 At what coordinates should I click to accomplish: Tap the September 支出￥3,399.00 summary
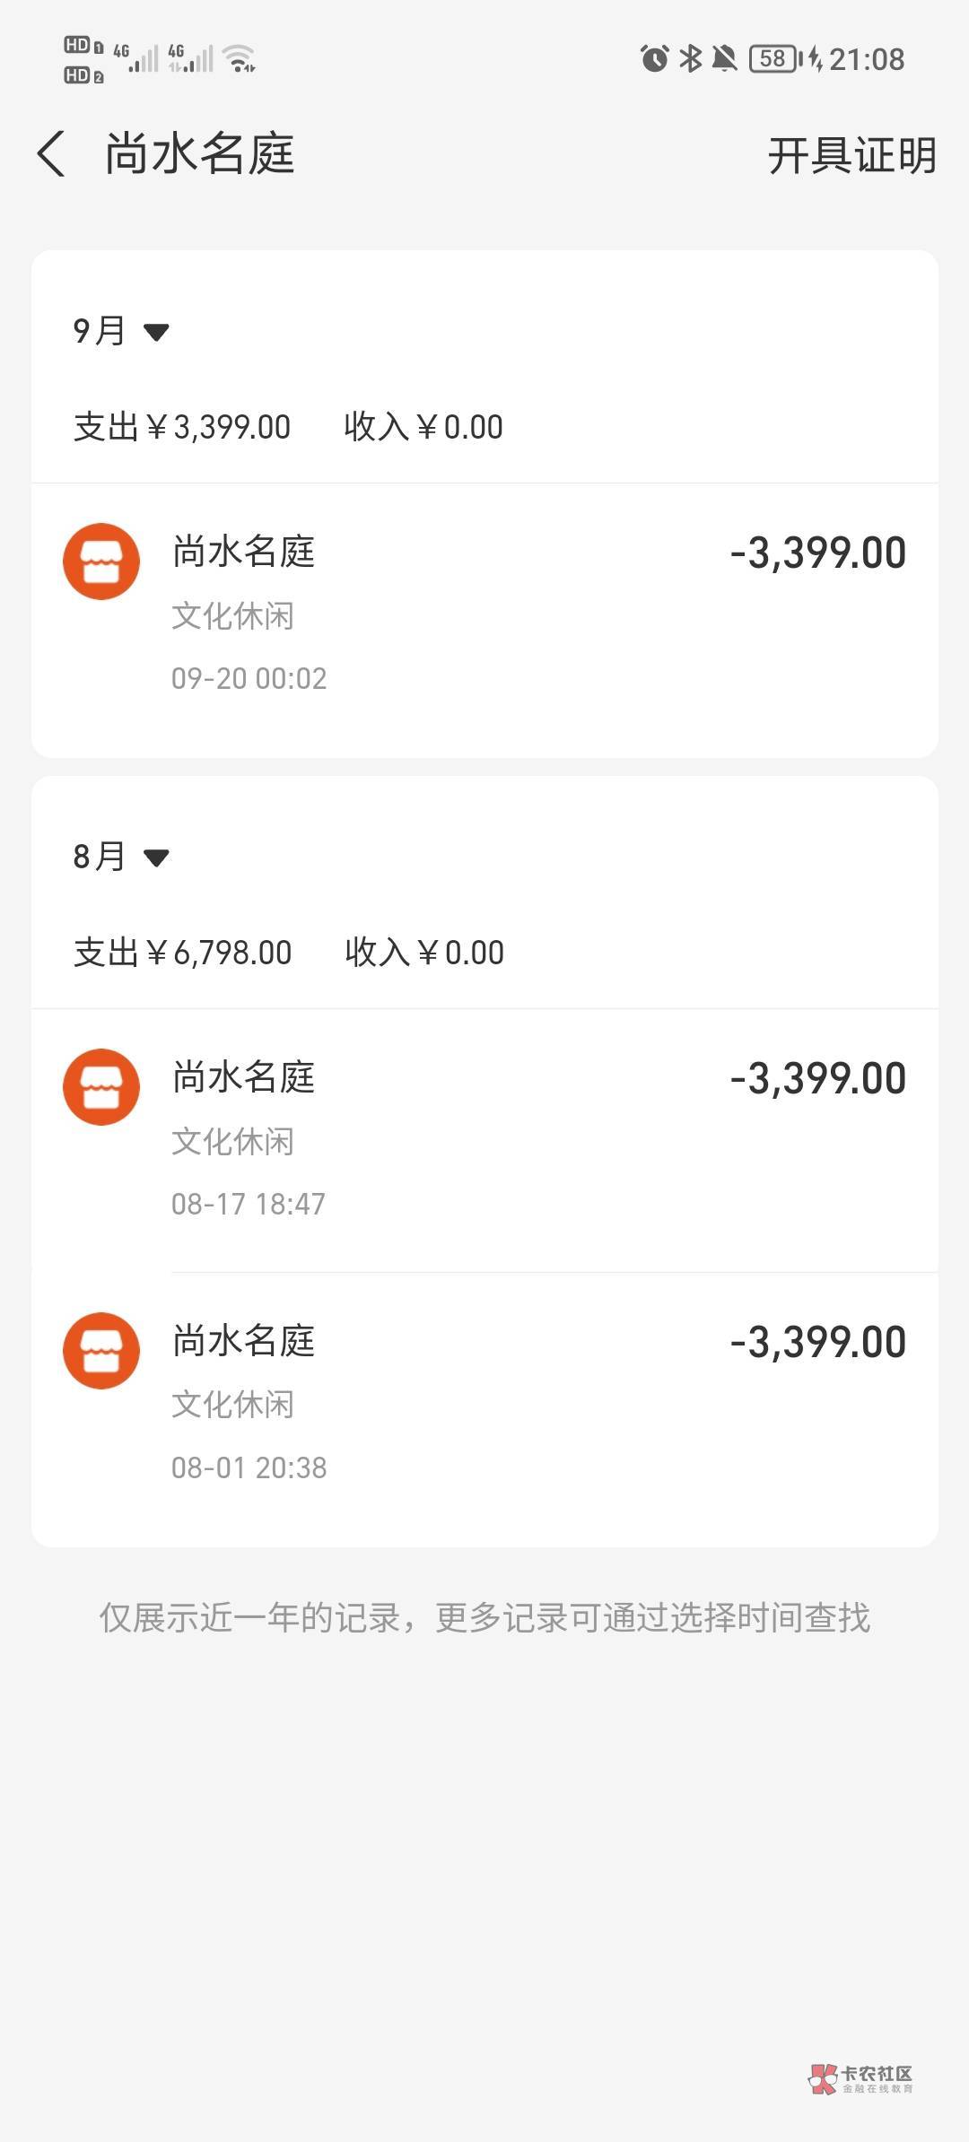tap(182, 427)
